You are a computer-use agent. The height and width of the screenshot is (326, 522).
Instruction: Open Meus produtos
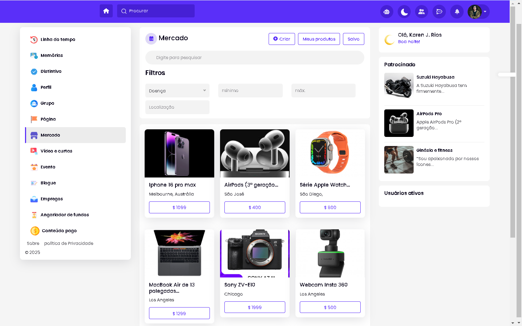coord(319,39)
